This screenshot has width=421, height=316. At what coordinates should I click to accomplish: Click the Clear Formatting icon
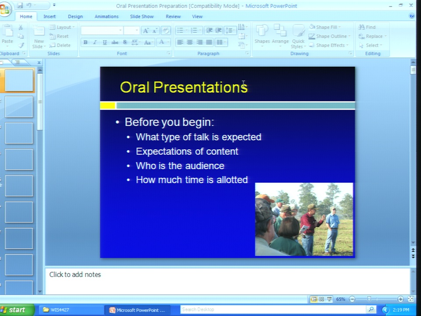coord(165,30)
